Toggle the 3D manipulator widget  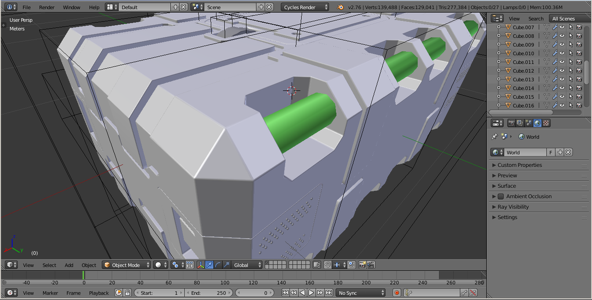(200, 265)
